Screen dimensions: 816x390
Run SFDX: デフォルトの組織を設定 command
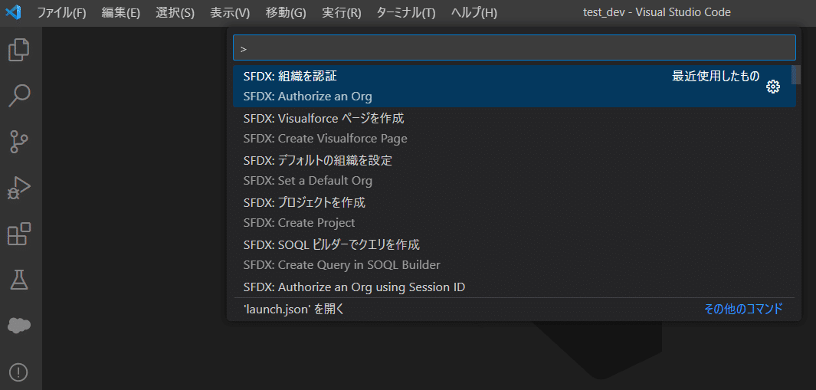514,171
